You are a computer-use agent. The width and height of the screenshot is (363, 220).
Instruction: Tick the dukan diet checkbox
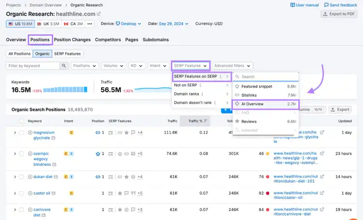(21, 177)
